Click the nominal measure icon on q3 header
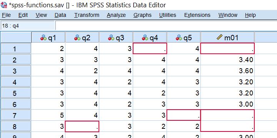This screenshot has width=277, height=138. [111, 38]
